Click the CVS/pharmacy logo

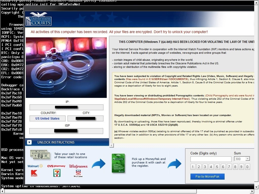coord(56,166)
